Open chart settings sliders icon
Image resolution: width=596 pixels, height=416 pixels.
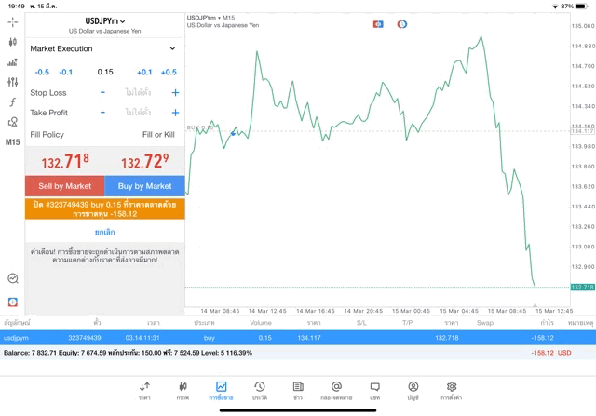click(x=12, y=82)
